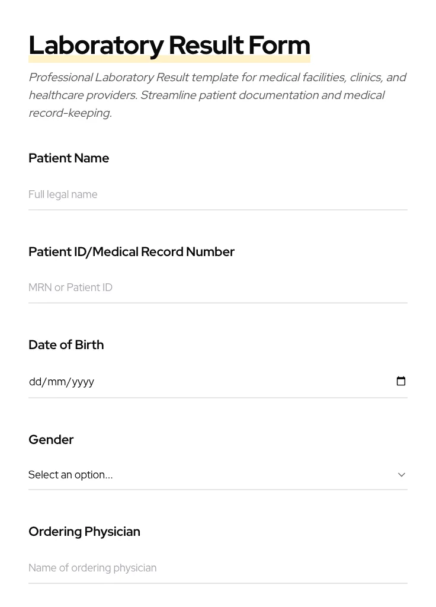The width and height of the screenshot is (436, 607).
Task: Click 'record-keeping.' in the description text
Action: click(70, 113)
